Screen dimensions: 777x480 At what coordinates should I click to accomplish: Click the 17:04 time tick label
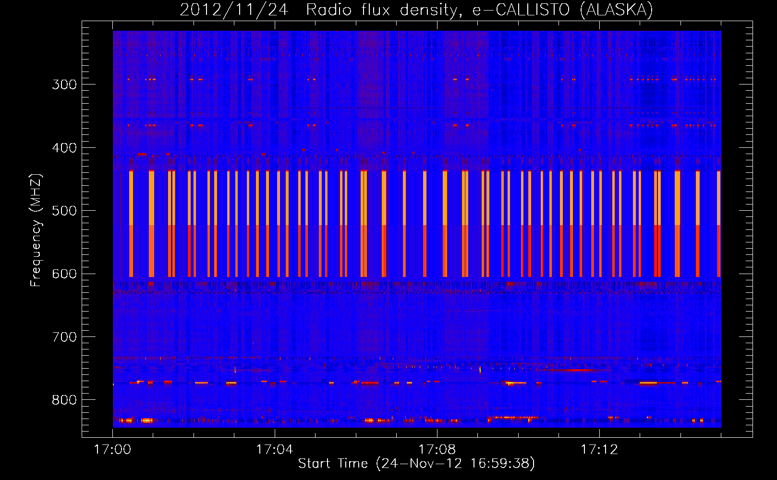275,450
